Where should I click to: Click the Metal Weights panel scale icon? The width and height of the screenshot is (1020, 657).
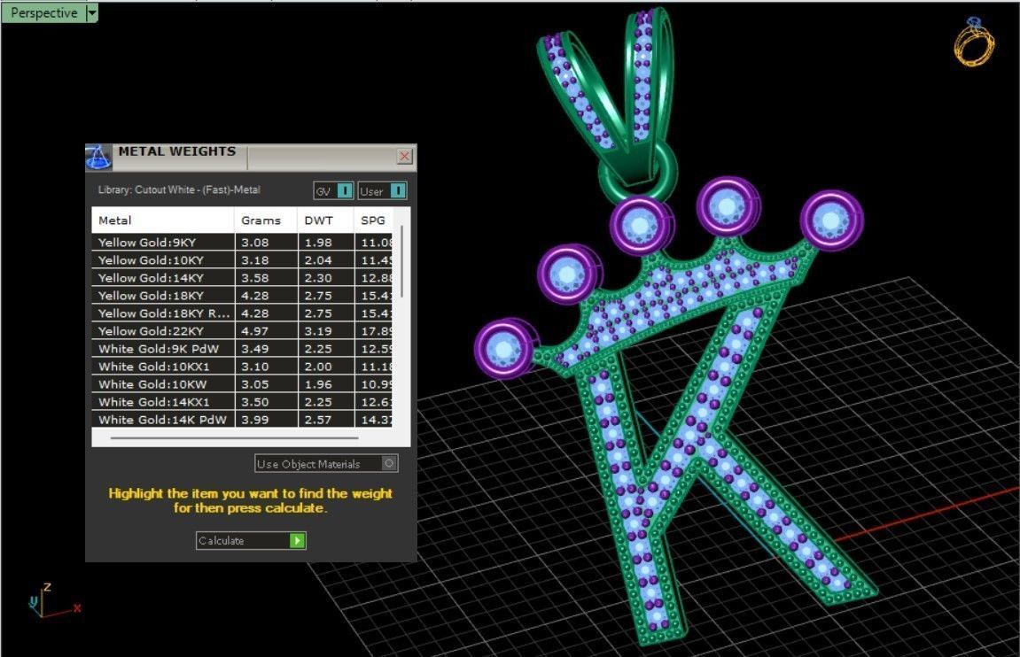point(98,158)
